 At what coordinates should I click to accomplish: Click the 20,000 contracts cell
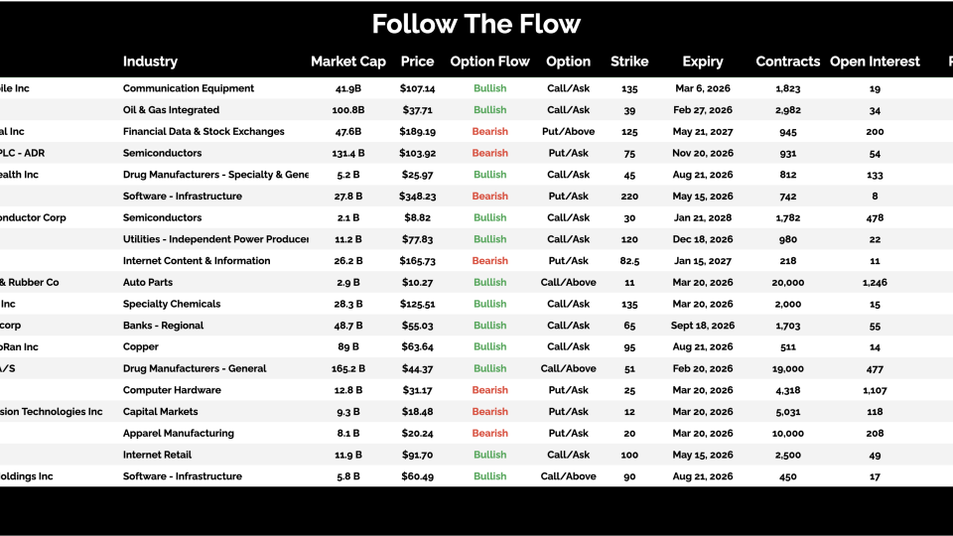coord(787,283)
